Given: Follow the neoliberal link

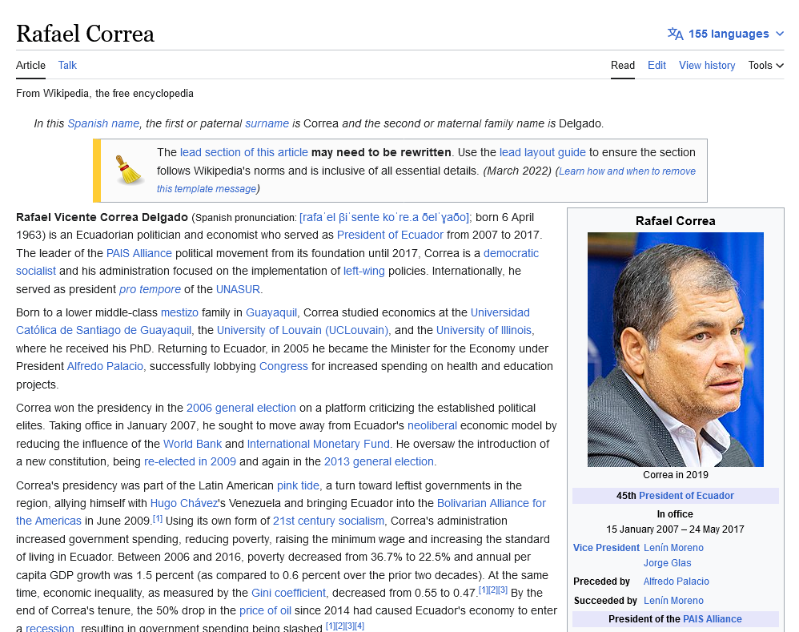Looking at the screenshot, I should point(432,425).
